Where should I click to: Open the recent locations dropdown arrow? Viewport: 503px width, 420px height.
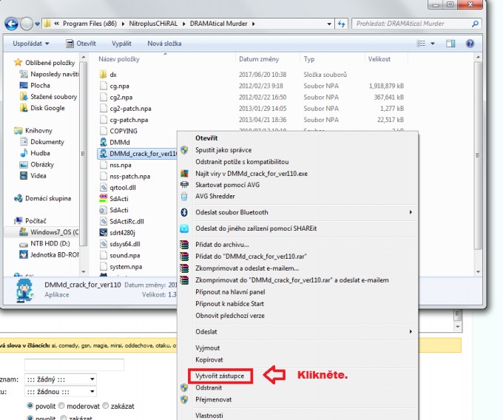tap(37, 24)
